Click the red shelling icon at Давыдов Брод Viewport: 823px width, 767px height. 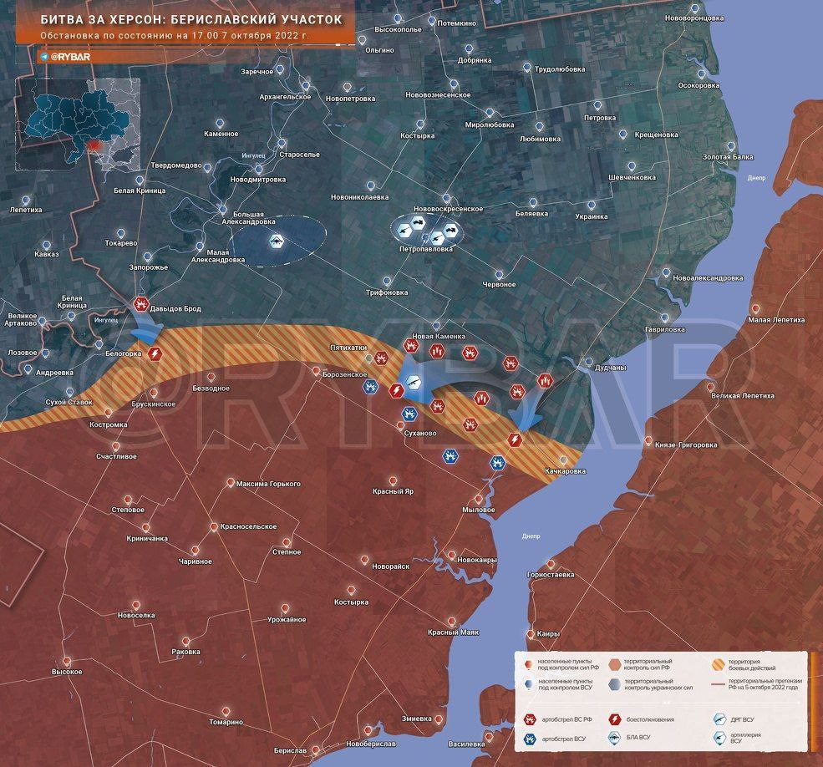pyautogui.click(x=141, y=304)
